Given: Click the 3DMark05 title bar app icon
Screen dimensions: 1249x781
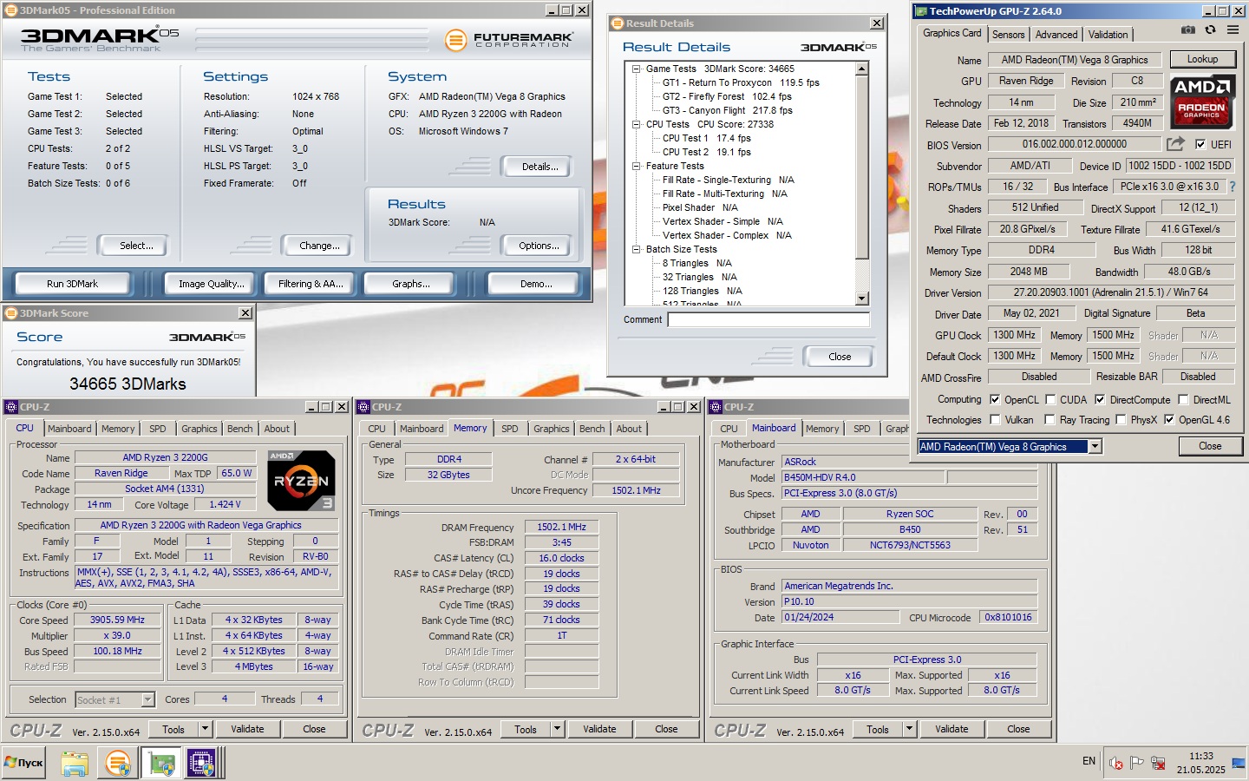Looking at the screenshot, I should click(11, 10).
